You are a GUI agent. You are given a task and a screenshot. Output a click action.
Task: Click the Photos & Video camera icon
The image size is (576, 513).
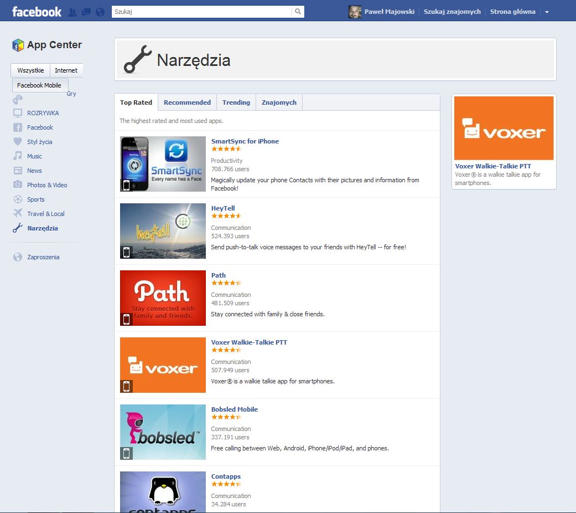click(18, 185)
